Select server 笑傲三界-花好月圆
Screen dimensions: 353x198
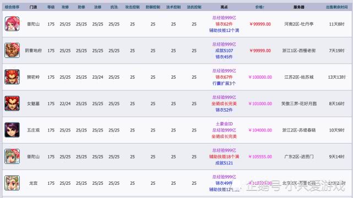pos(298,103)
